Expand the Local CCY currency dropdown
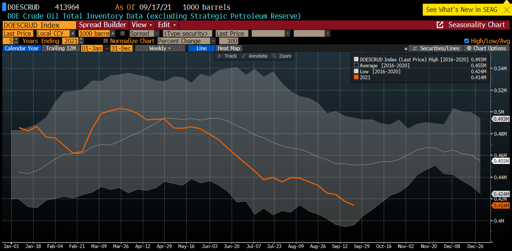Screen dimensions: 512x251 coord(73,33)
